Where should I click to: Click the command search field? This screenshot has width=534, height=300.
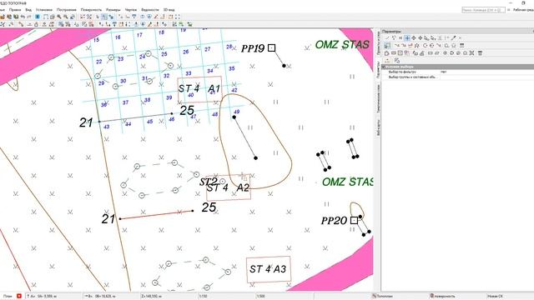click(483, 10)
